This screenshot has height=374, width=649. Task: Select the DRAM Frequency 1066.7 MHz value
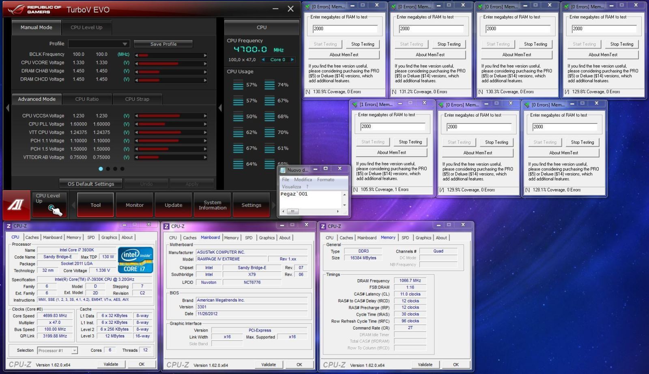(410, 280)
